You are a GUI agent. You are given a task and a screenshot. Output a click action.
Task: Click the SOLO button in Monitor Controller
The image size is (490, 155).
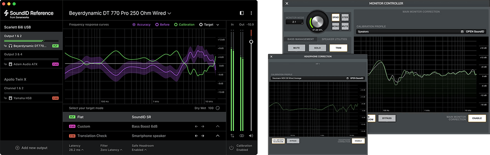coord(317,48)
